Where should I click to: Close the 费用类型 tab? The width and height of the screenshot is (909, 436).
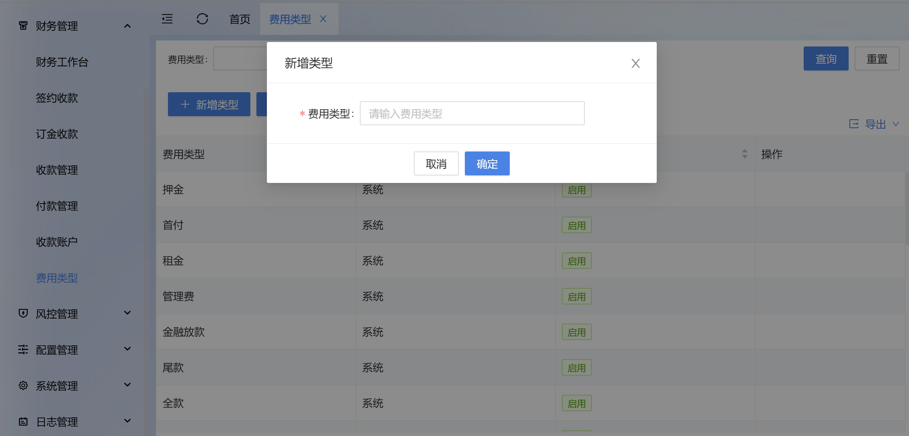[323, 19]
